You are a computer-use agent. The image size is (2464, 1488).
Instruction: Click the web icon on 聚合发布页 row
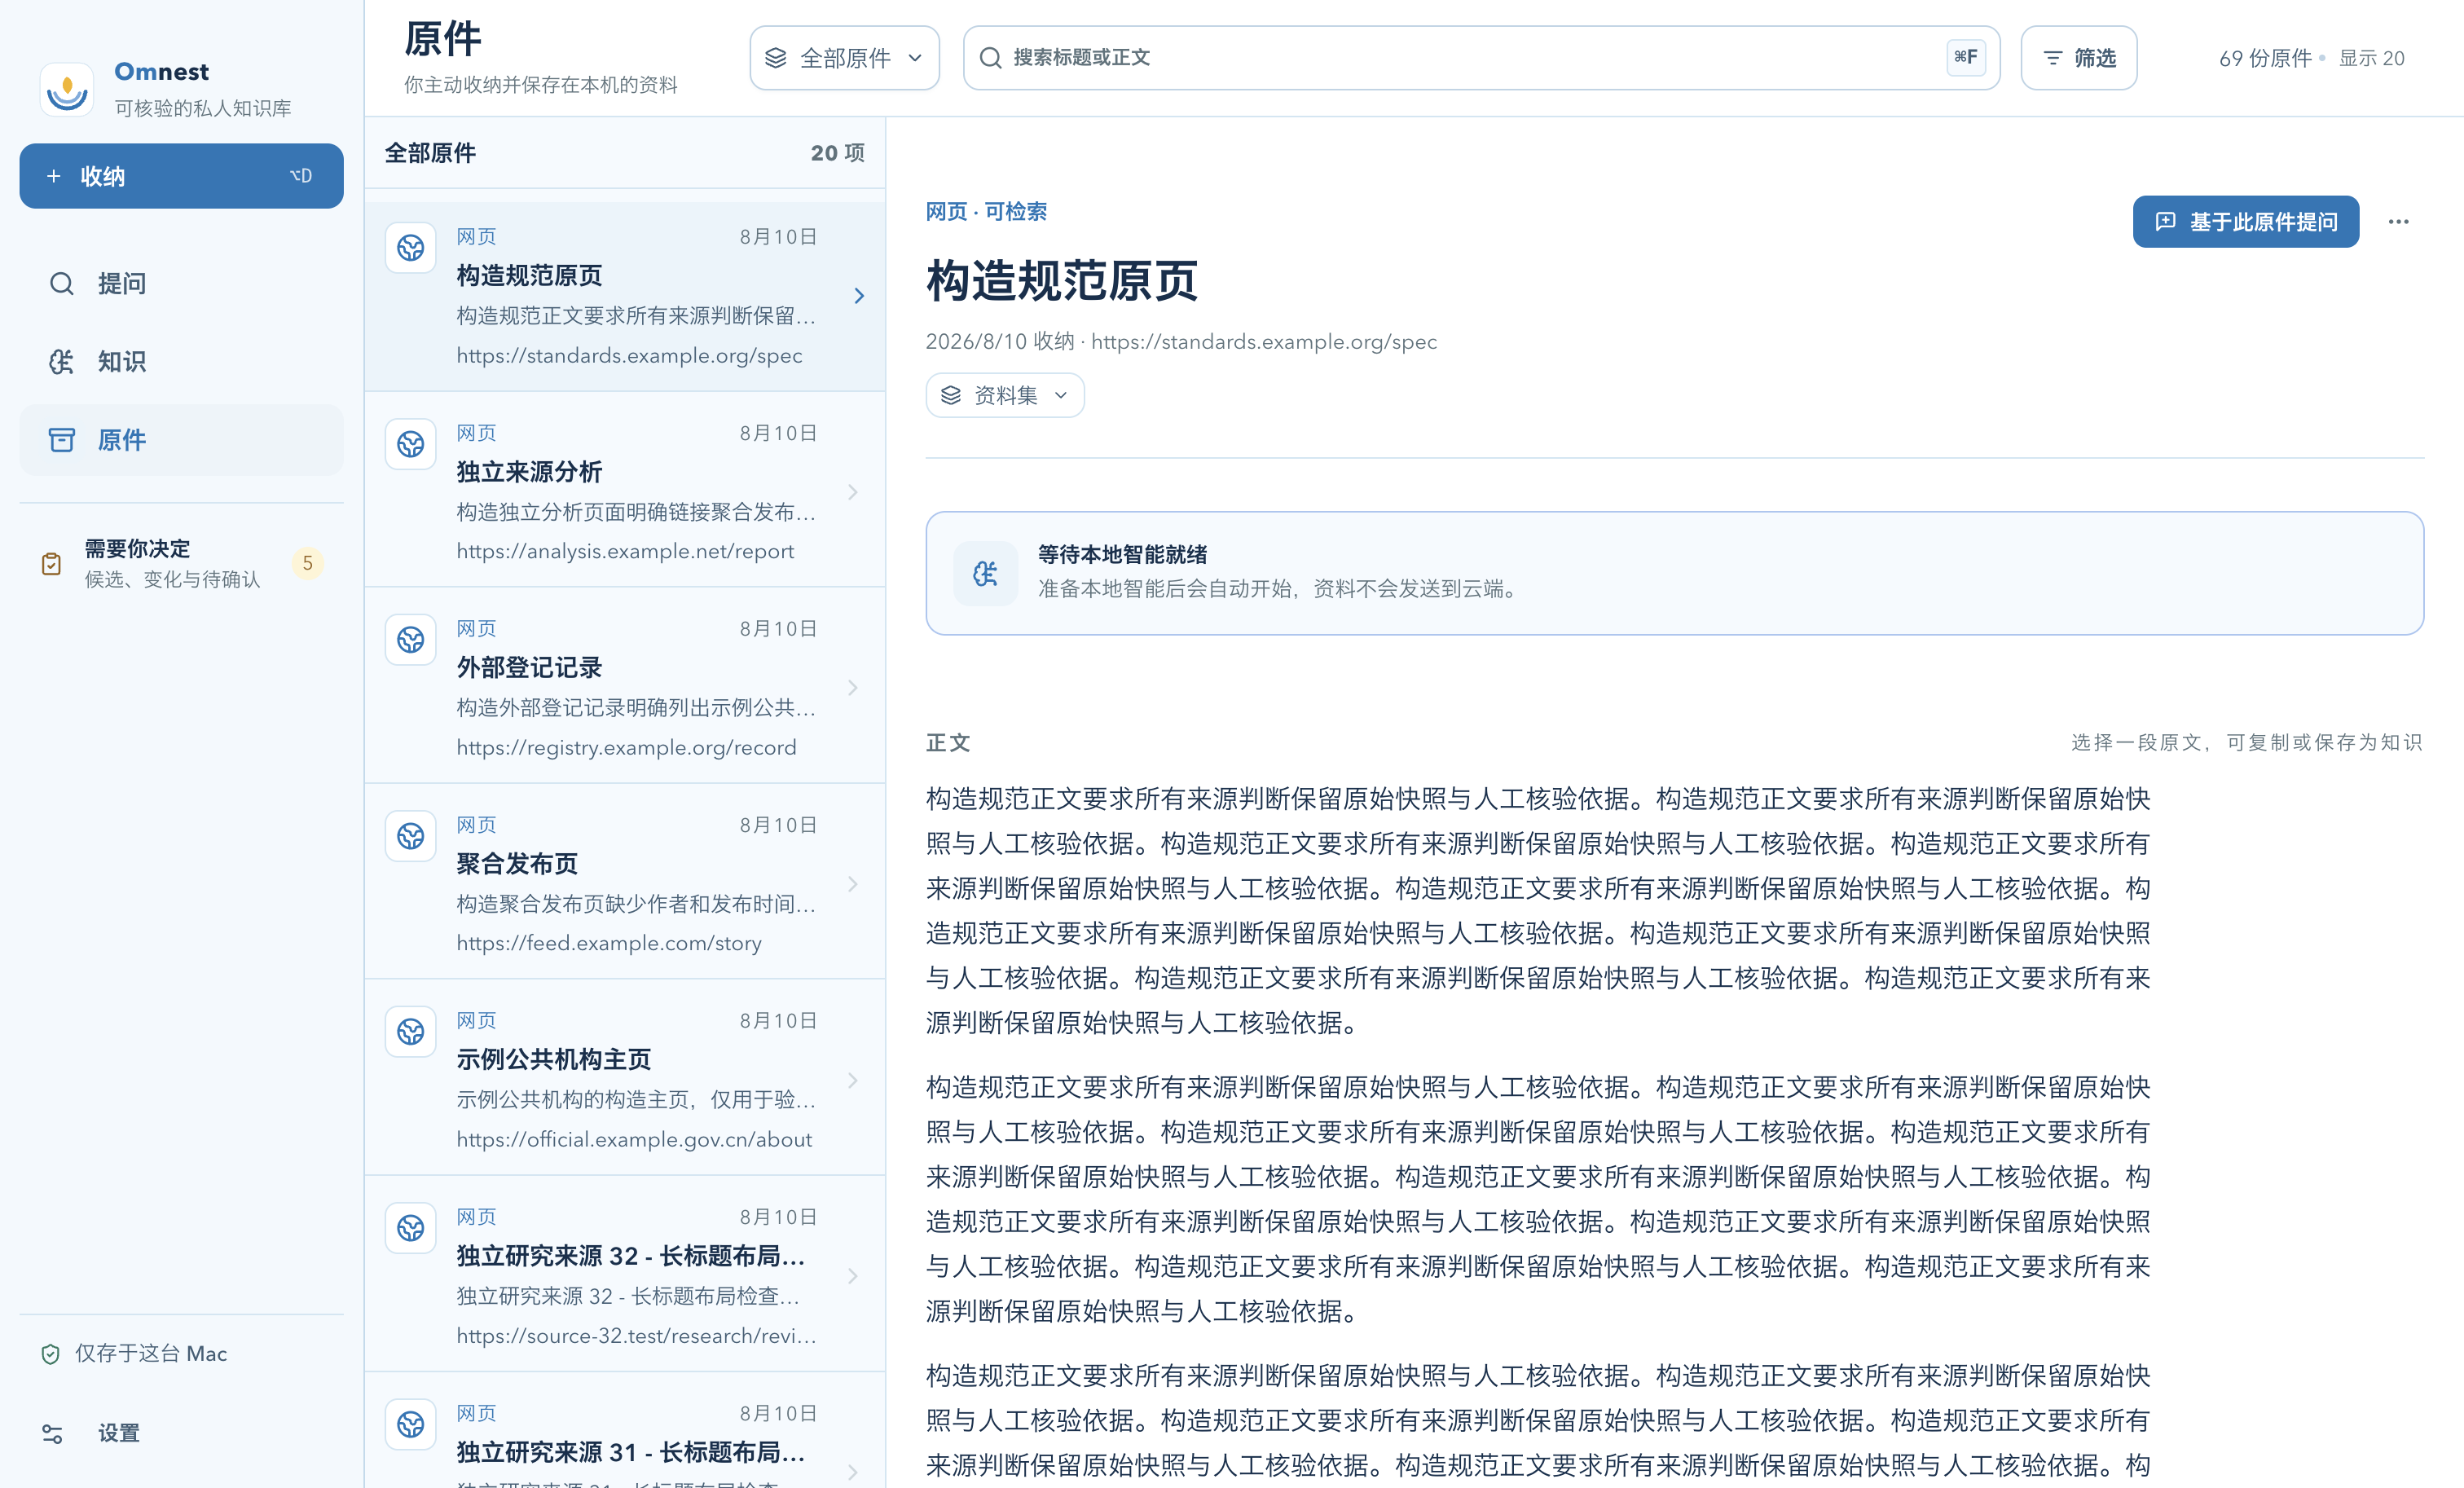point(410,835)
